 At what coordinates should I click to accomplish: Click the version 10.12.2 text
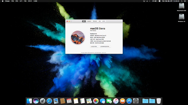coord(93,31)
